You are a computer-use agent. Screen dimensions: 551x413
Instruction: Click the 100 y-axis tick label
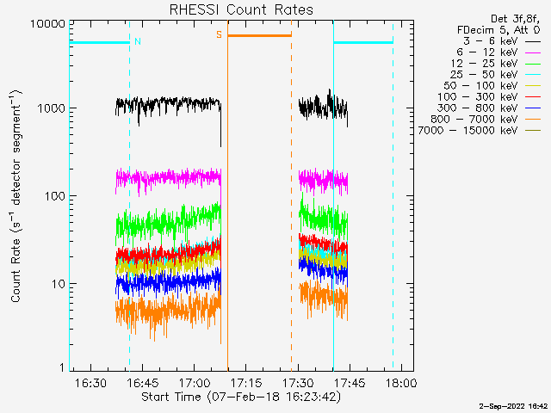click(55, 196)
